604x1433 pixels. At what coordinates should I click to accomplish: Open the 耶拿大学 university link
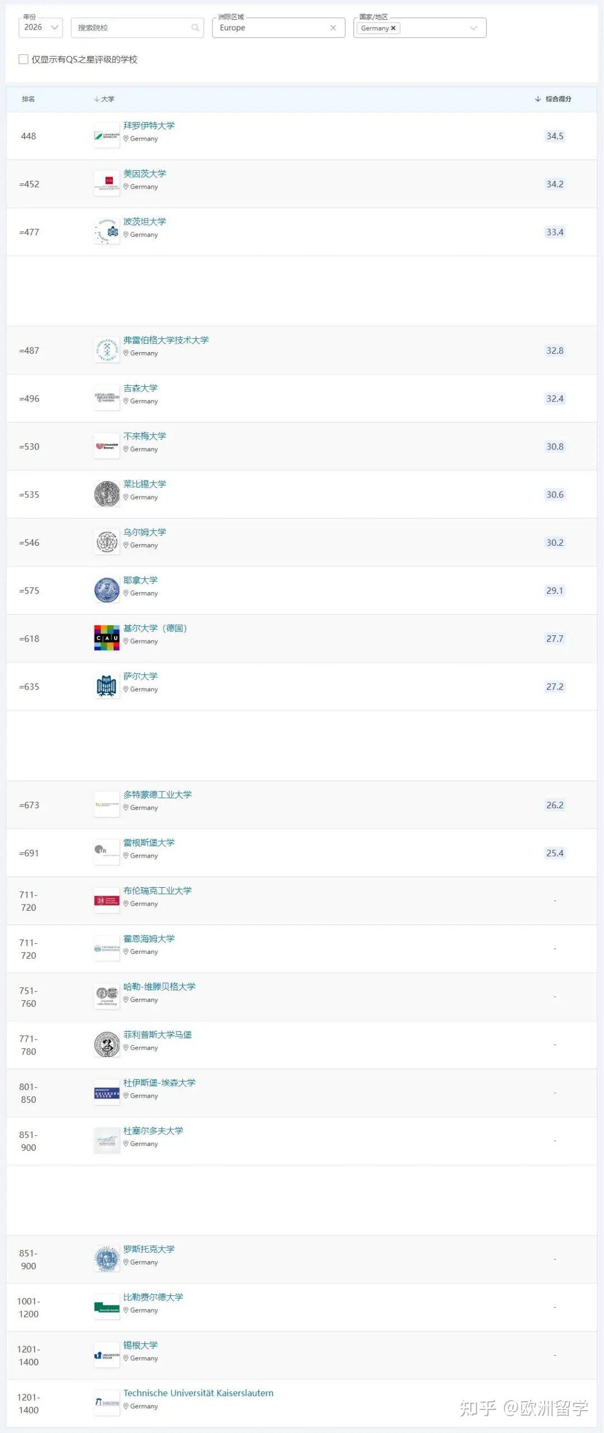[140, 580]
